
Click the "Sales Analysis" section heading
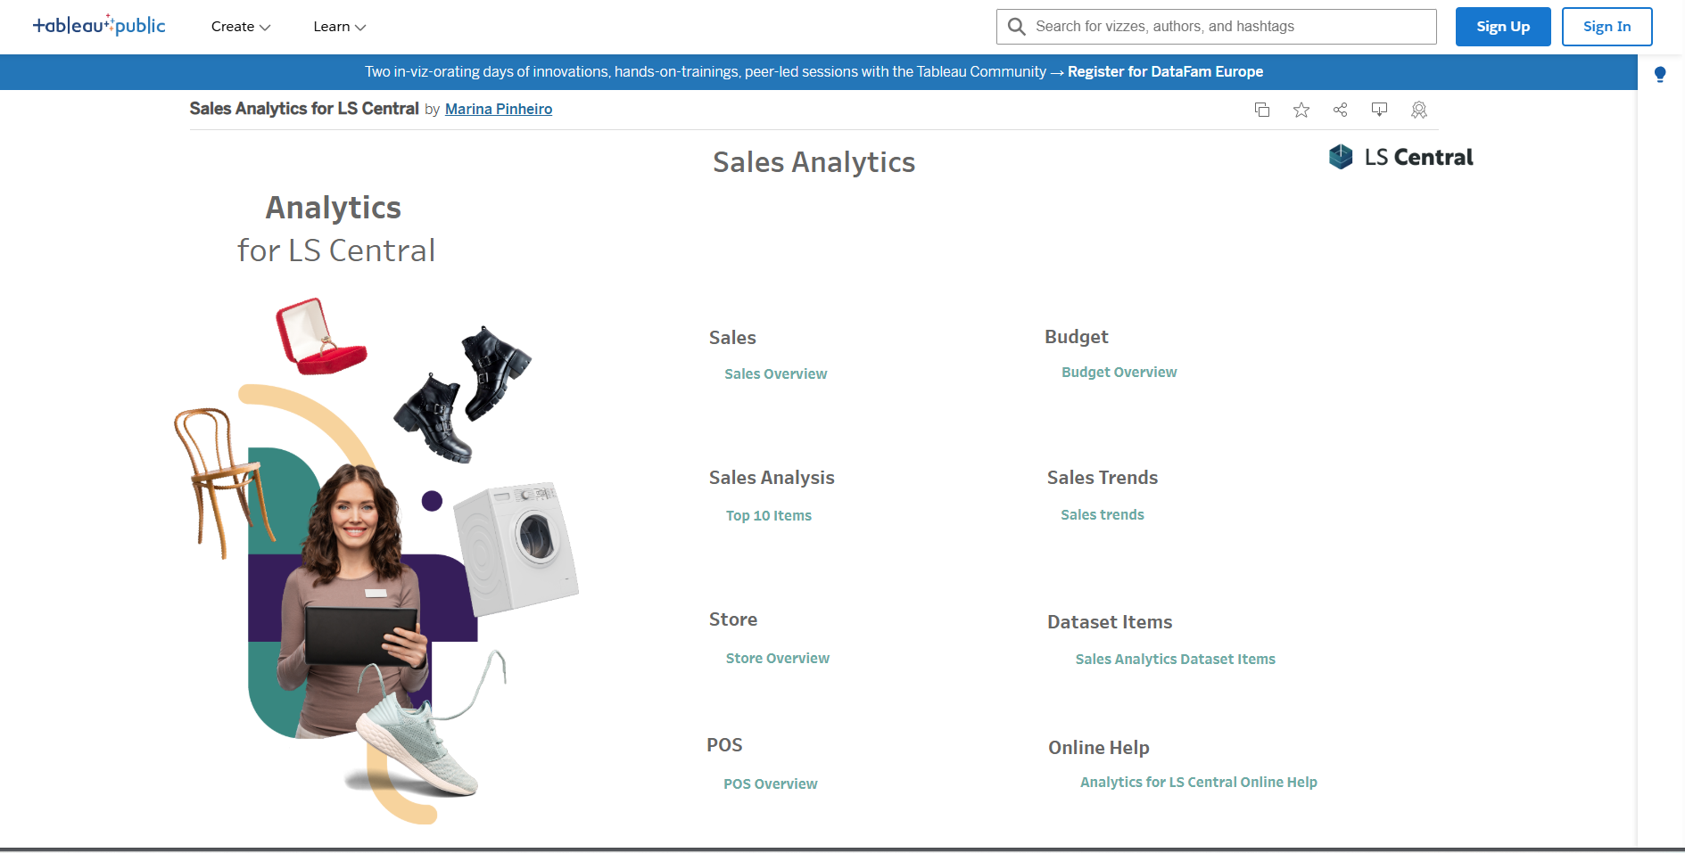772,478
